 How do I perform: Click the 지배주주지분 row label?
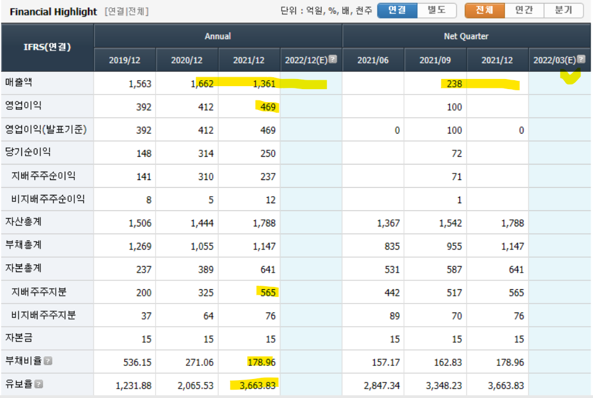pyautogui.click(x=39, y=292)
